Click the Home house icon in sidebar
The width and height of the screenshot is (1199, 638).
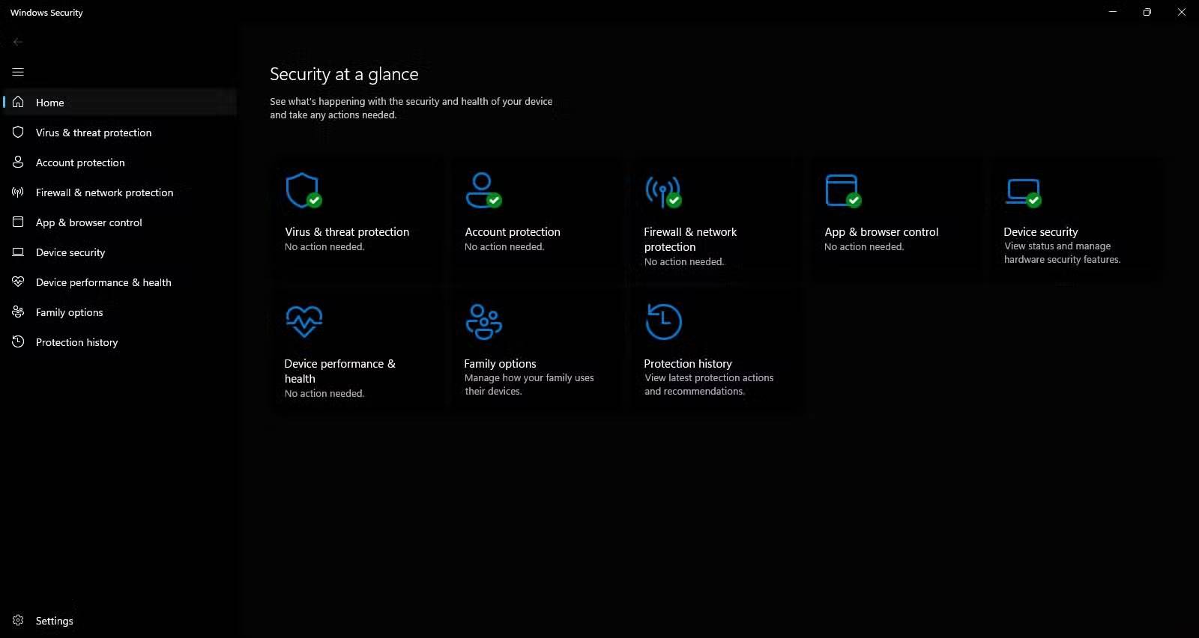[18, 102]
